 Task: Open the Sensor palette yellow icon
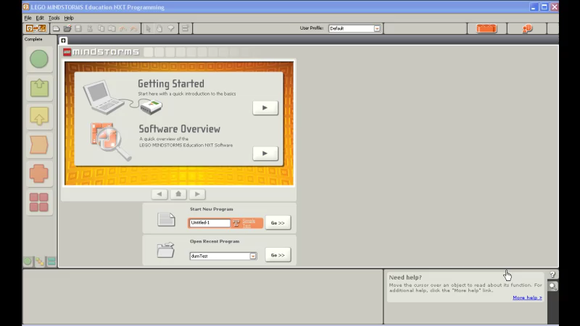coord(39,117)
